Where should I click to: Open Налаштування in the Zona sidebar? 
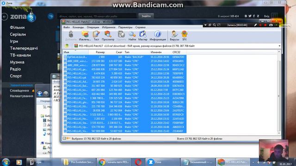coord(21,96)
